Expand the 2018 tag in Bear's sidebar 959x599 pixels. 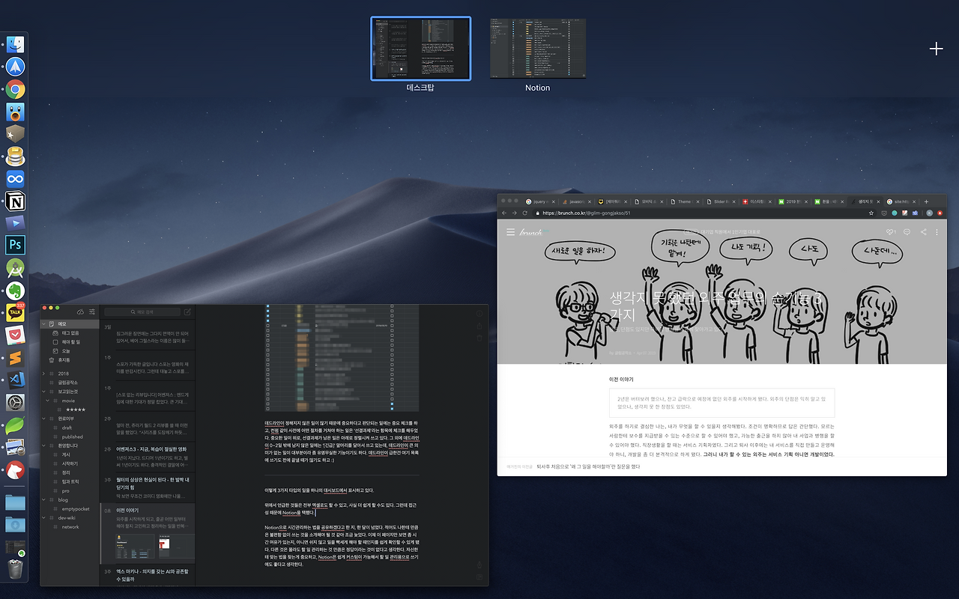[x=44, y=374]
